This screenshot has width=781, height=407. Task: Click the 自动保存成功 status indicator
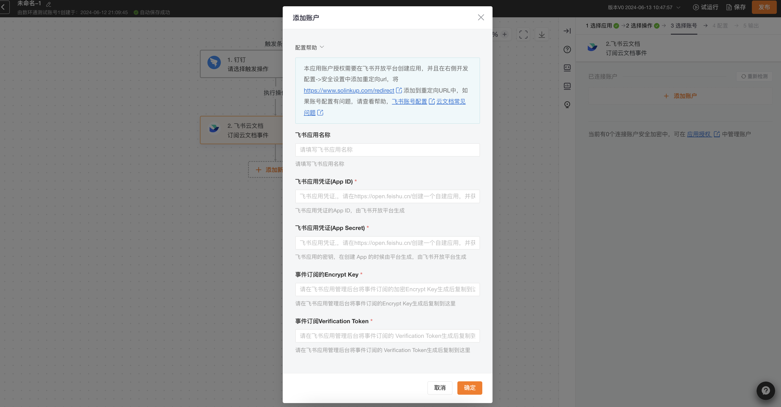pos(152,12)
